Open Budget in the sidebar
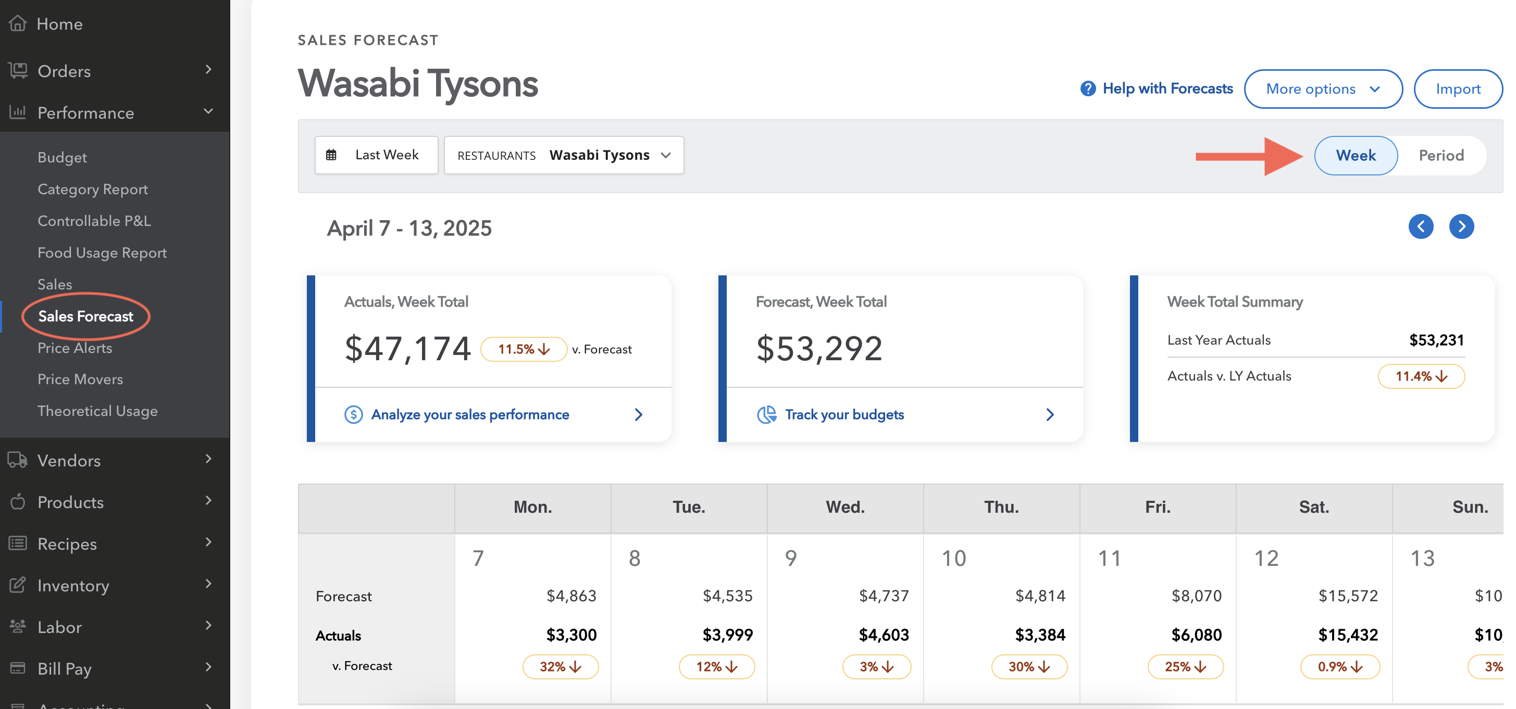The image size is (1516, 709). point(63,158)
